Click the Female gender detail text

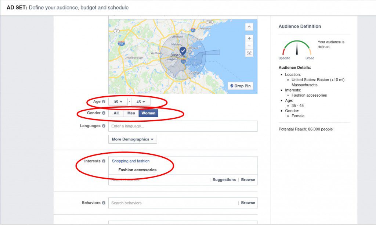298,116
